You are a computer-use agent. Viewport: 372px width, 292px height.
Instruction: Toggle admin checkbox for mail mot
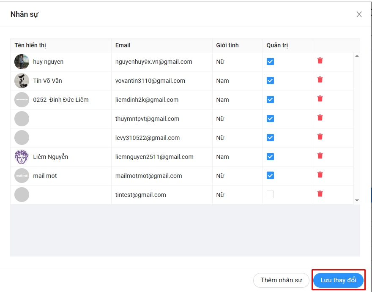pos(270,175)
